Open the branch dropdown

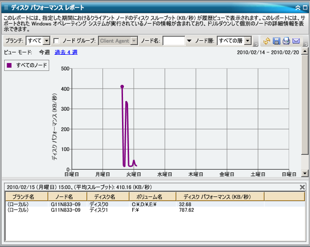coord(46,41)
